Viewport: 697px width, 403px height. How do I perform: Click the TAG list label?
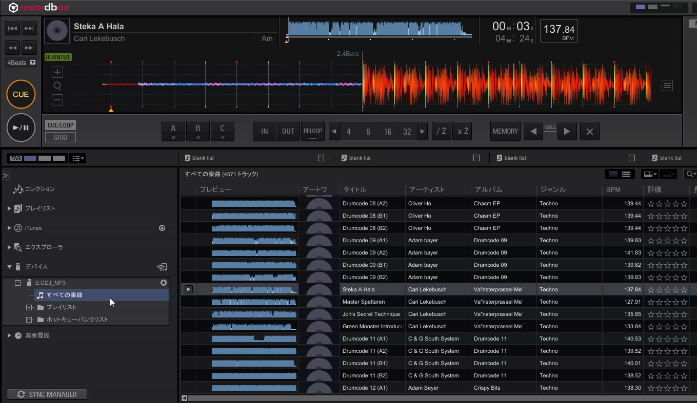16,158
